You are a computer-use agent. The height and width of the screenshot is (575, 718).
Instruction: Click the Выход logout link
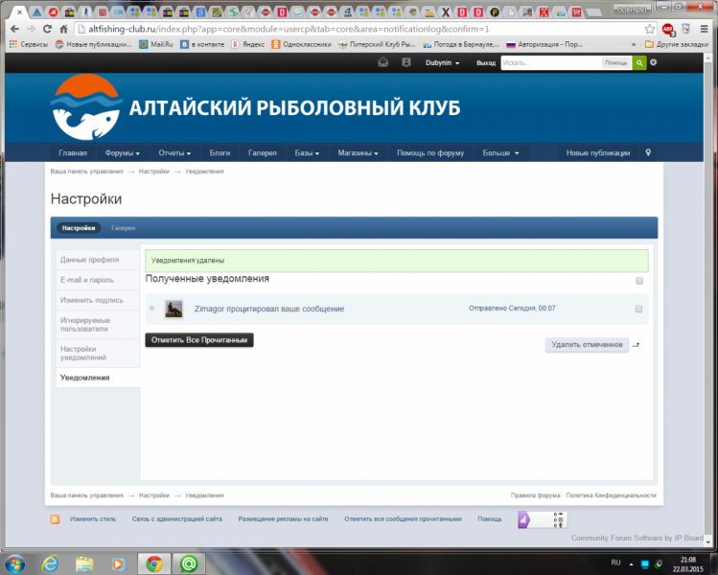click(x=486, y=63)
